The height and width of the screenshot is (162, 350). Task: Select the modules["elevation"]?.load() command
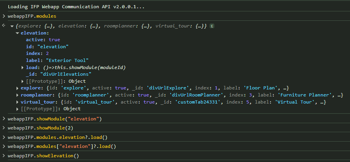[62, 146]
